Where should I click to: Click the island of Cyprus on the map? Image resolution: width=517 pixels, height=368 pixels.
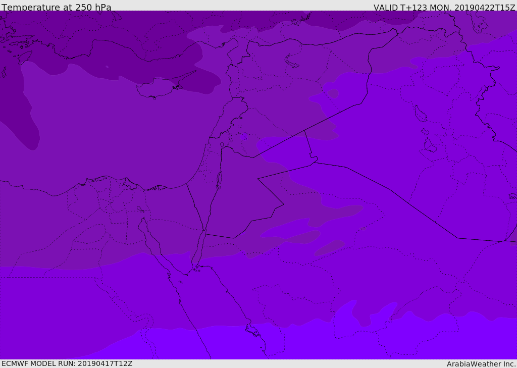[x=162, y=86]
